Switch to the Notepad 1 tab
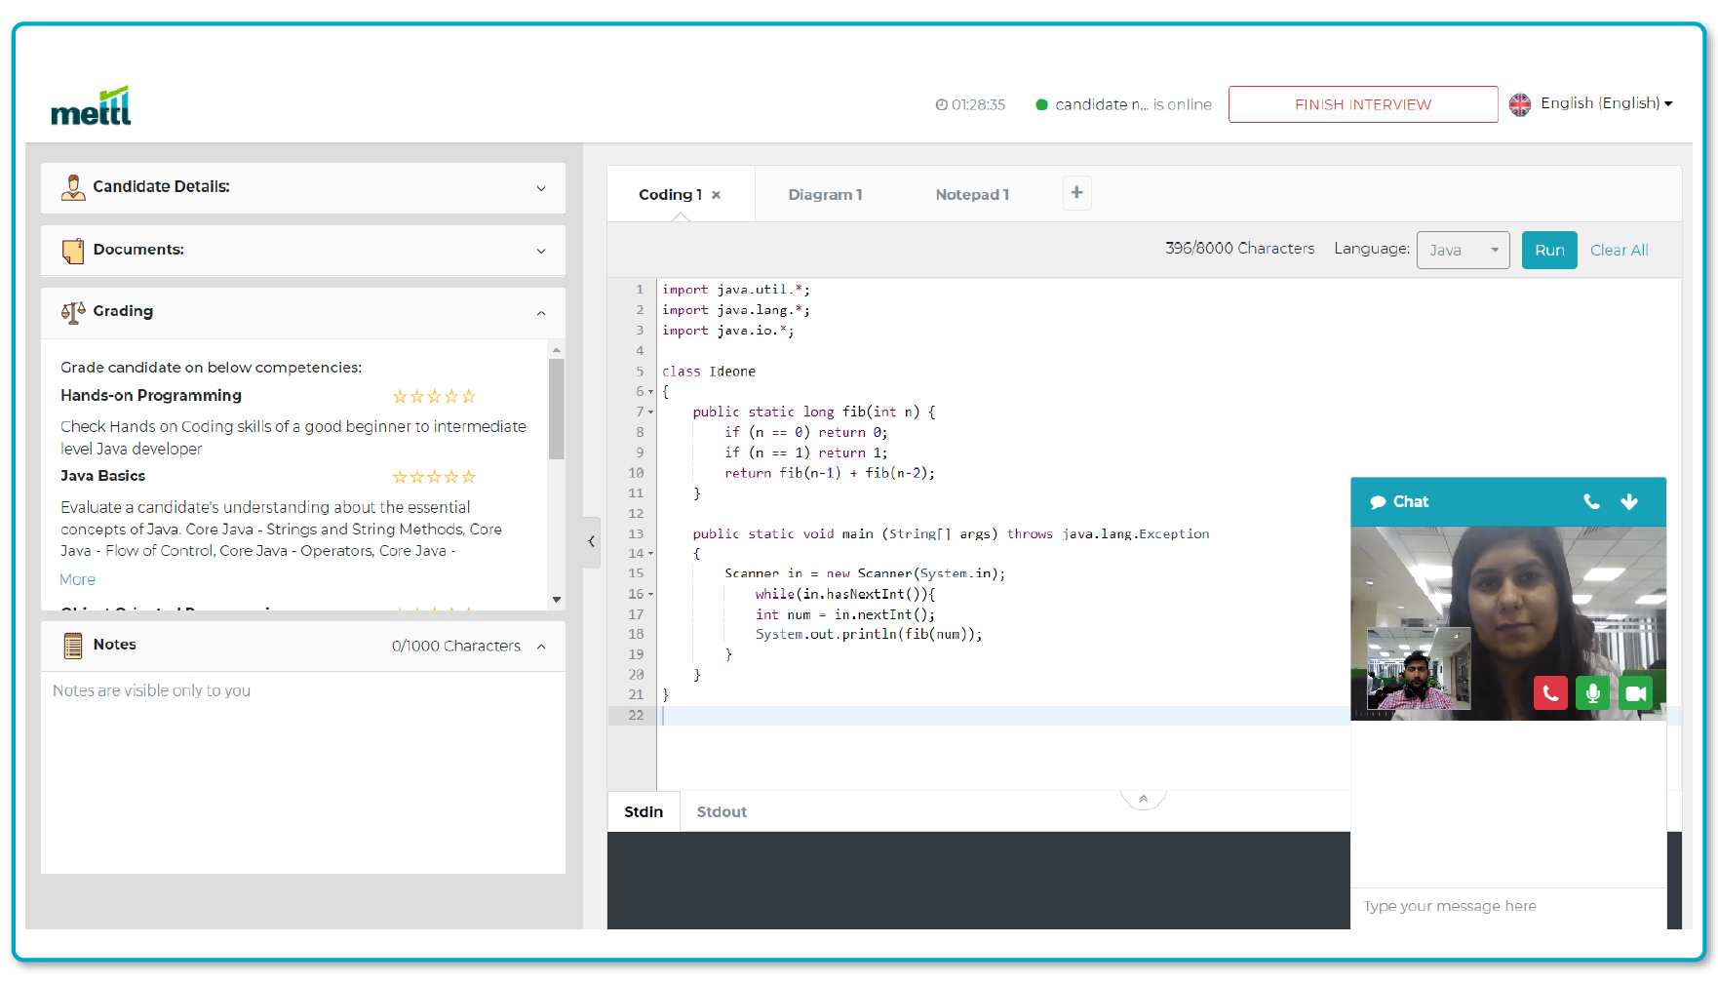The width and height of the screenshot is (1718, 983). tap(972, 195)
